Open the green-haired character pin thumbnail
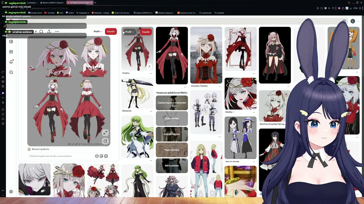Image resolution: width=364 pixels, height=204 pixels. 137,136
